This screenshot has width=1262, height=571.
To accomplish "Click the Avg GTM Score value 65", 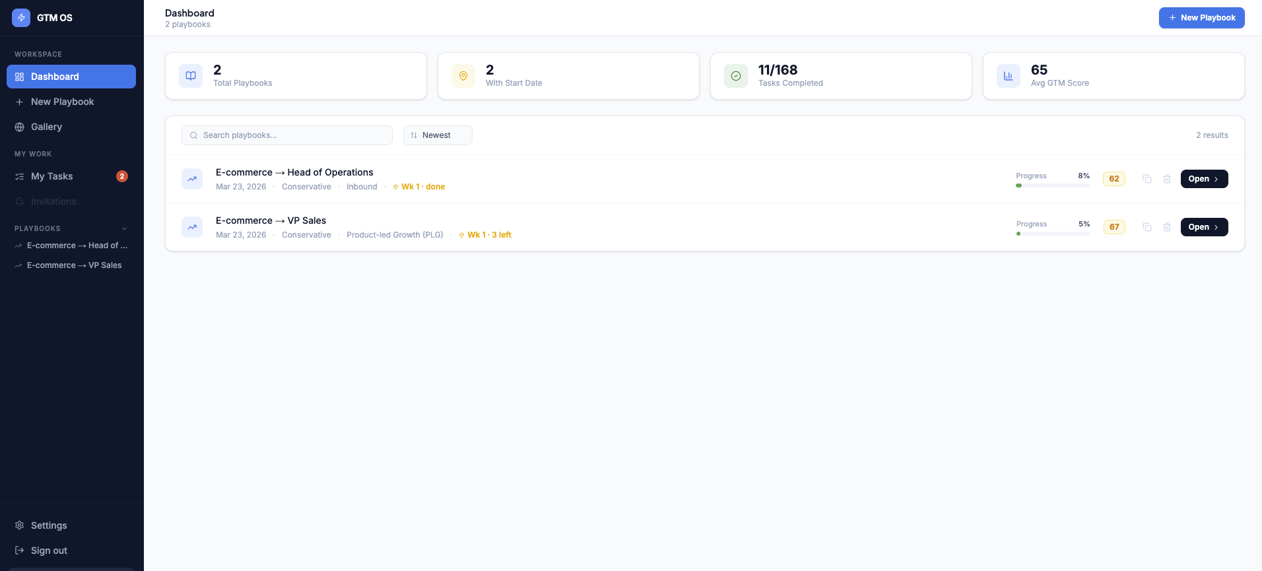I will (x=1039, y=70).
